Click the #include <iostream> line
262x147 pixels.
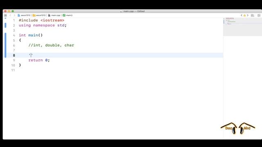tap(41, 20)
